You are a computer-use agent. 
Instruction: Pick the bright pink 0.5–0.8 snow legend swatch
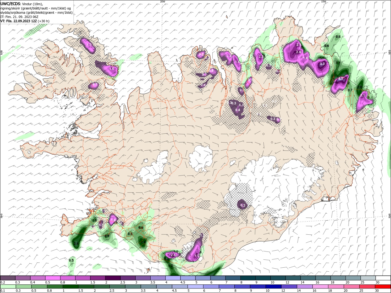point(53,278)
